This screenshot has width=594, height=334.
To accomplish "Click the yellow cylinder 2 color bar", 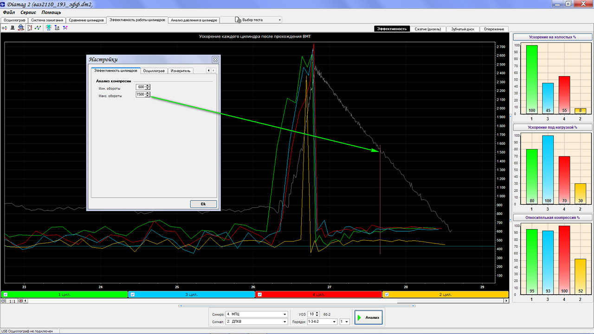I will click(x=445, y=295).
